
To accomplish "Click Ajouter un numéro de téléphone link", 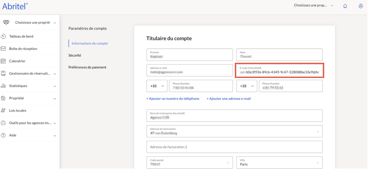I will [x=173, y=99].
